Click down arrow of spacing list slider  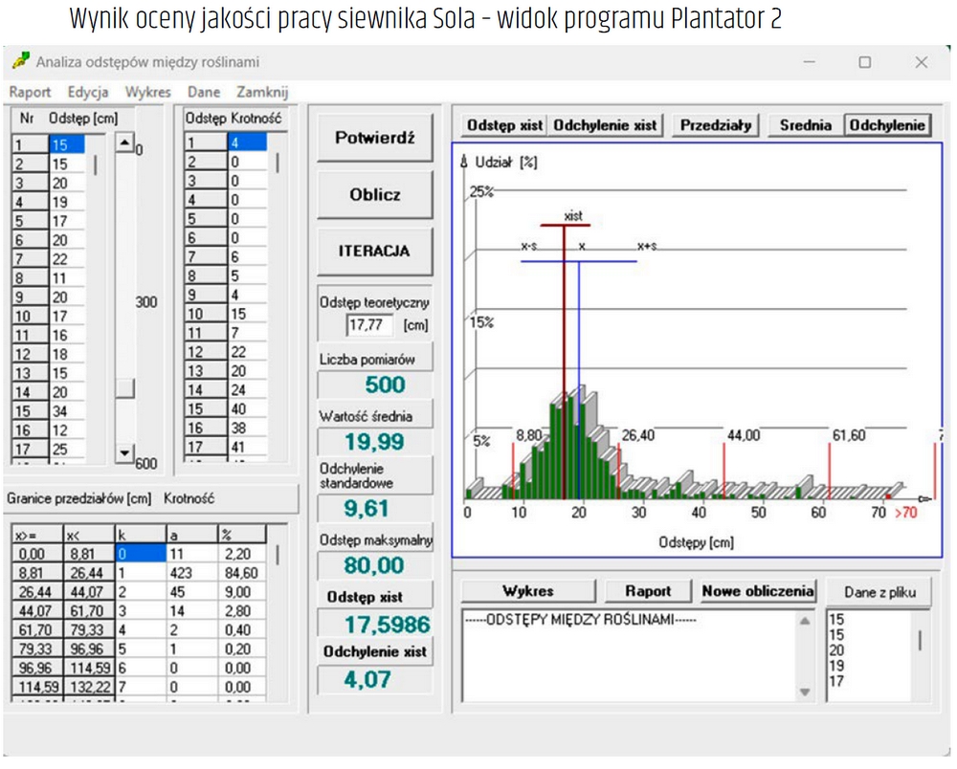coord(124,452)
